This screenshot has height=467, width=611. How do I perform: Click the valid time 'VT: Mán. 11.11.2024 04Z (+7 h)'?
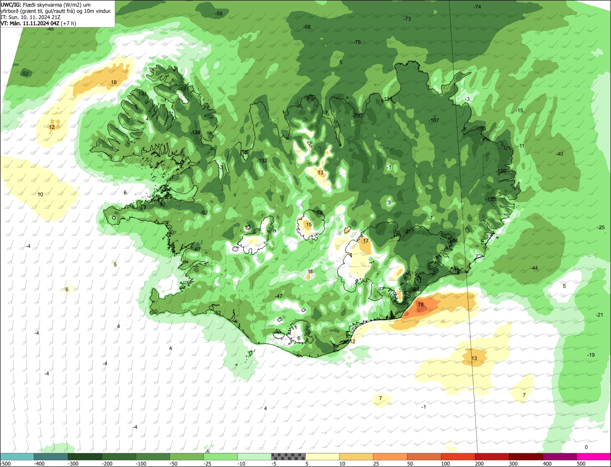click(x=39, y=23)
